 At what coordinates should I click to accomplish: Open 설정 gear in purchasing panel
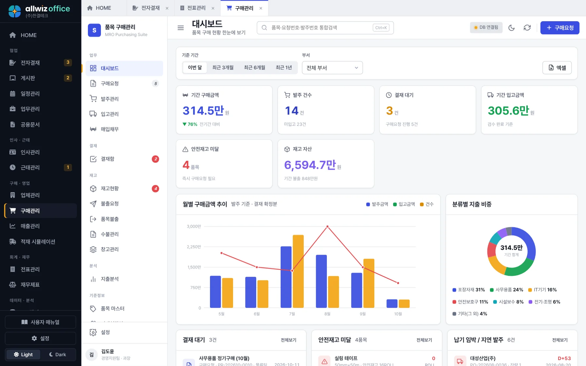124,332
